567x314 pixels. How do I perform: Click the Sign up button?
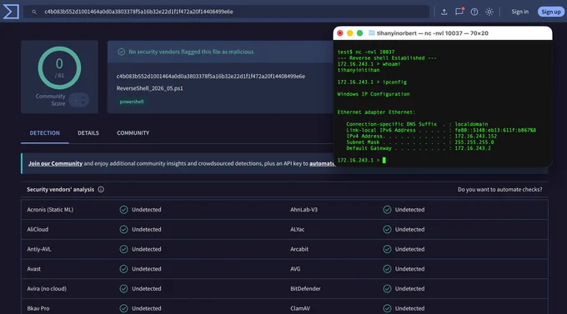click(551, 12)
